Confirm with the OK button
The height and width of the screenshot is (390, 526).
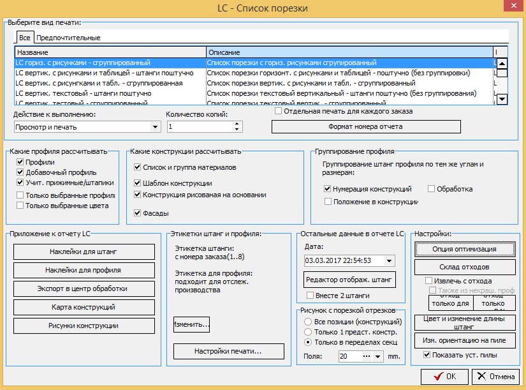[445, 377]
